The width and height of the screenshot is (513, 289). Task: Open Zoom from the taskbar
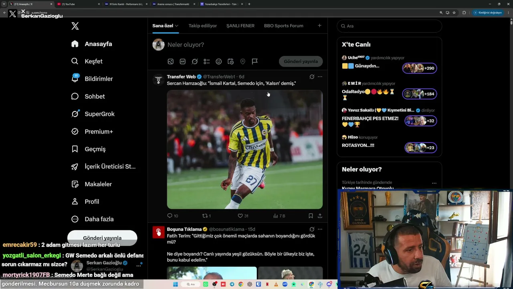(285, 284)
